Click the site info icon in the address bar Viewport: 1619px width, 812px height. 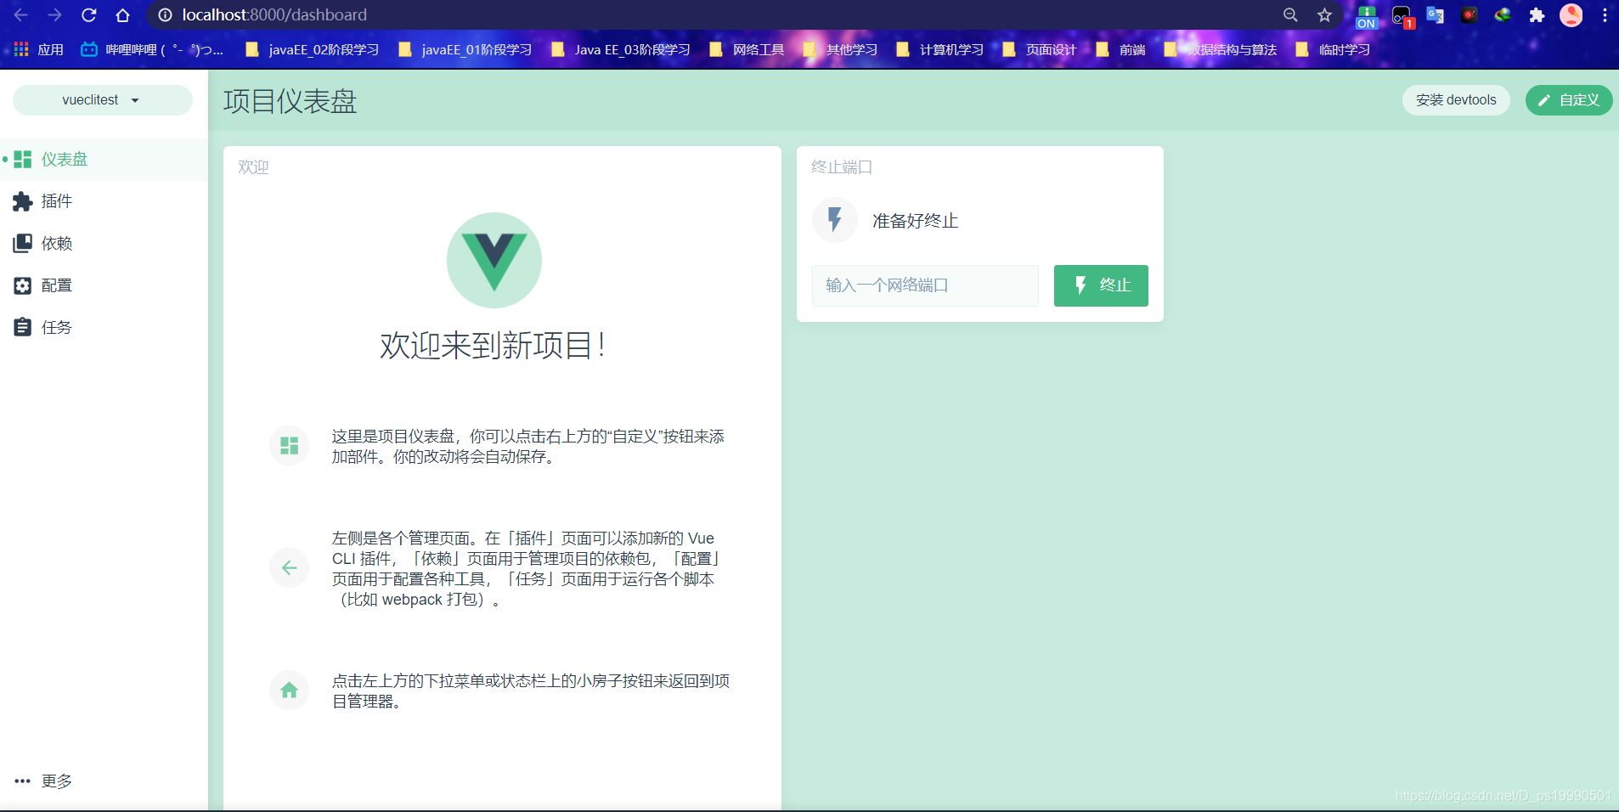(x=165, y=15)
